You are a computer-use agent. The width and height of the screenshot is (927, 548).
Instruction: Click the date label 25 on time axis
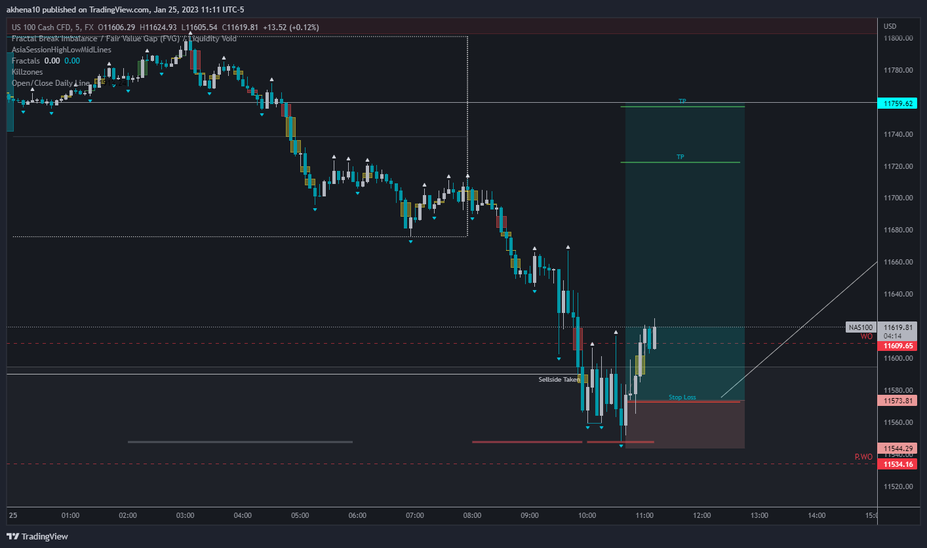tap(13, 516)
